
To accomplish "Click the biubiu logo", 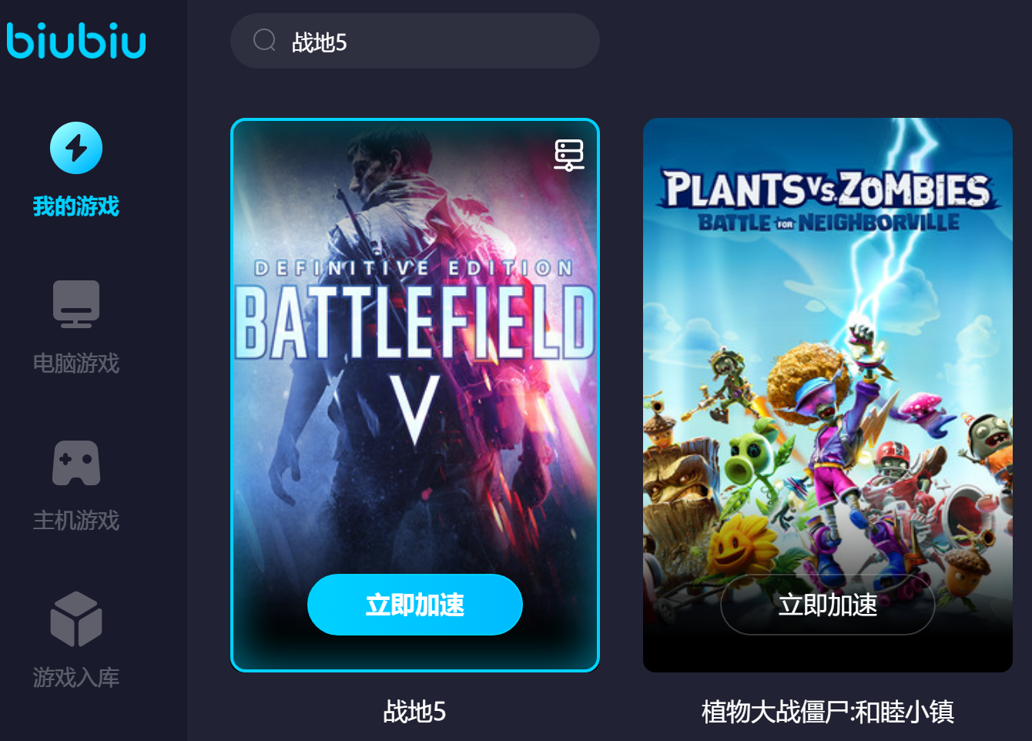I will [76, 41].
